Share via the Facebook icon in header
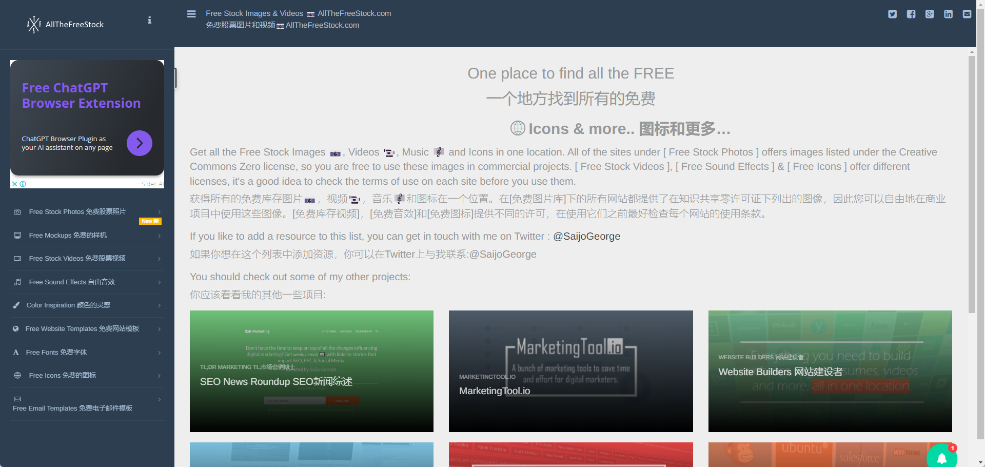This screenshot has height=467, width=985. pyautogui.click(x=911, y=14)
